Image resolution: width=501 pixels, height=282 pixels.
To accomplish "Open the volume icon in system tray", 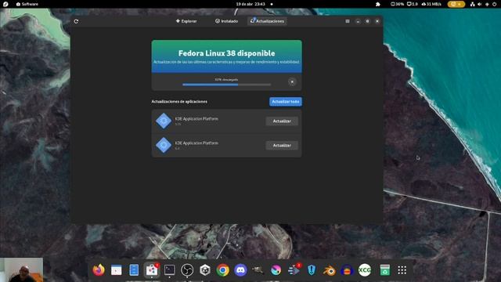I will point(480,4).
